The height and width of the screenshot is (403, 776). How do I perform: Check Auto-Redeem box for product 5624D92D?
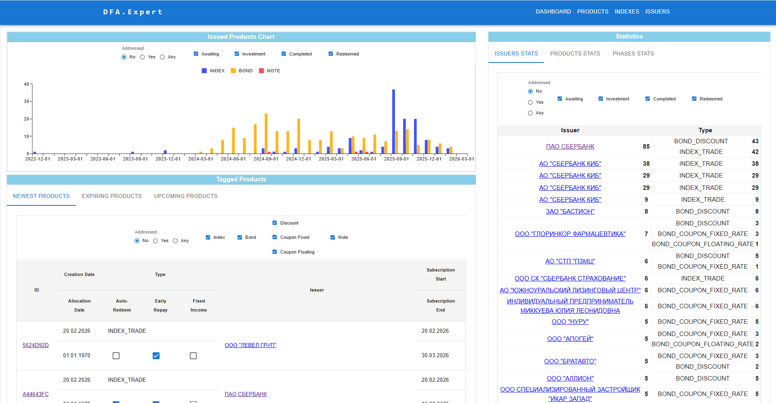click(116, 356)
